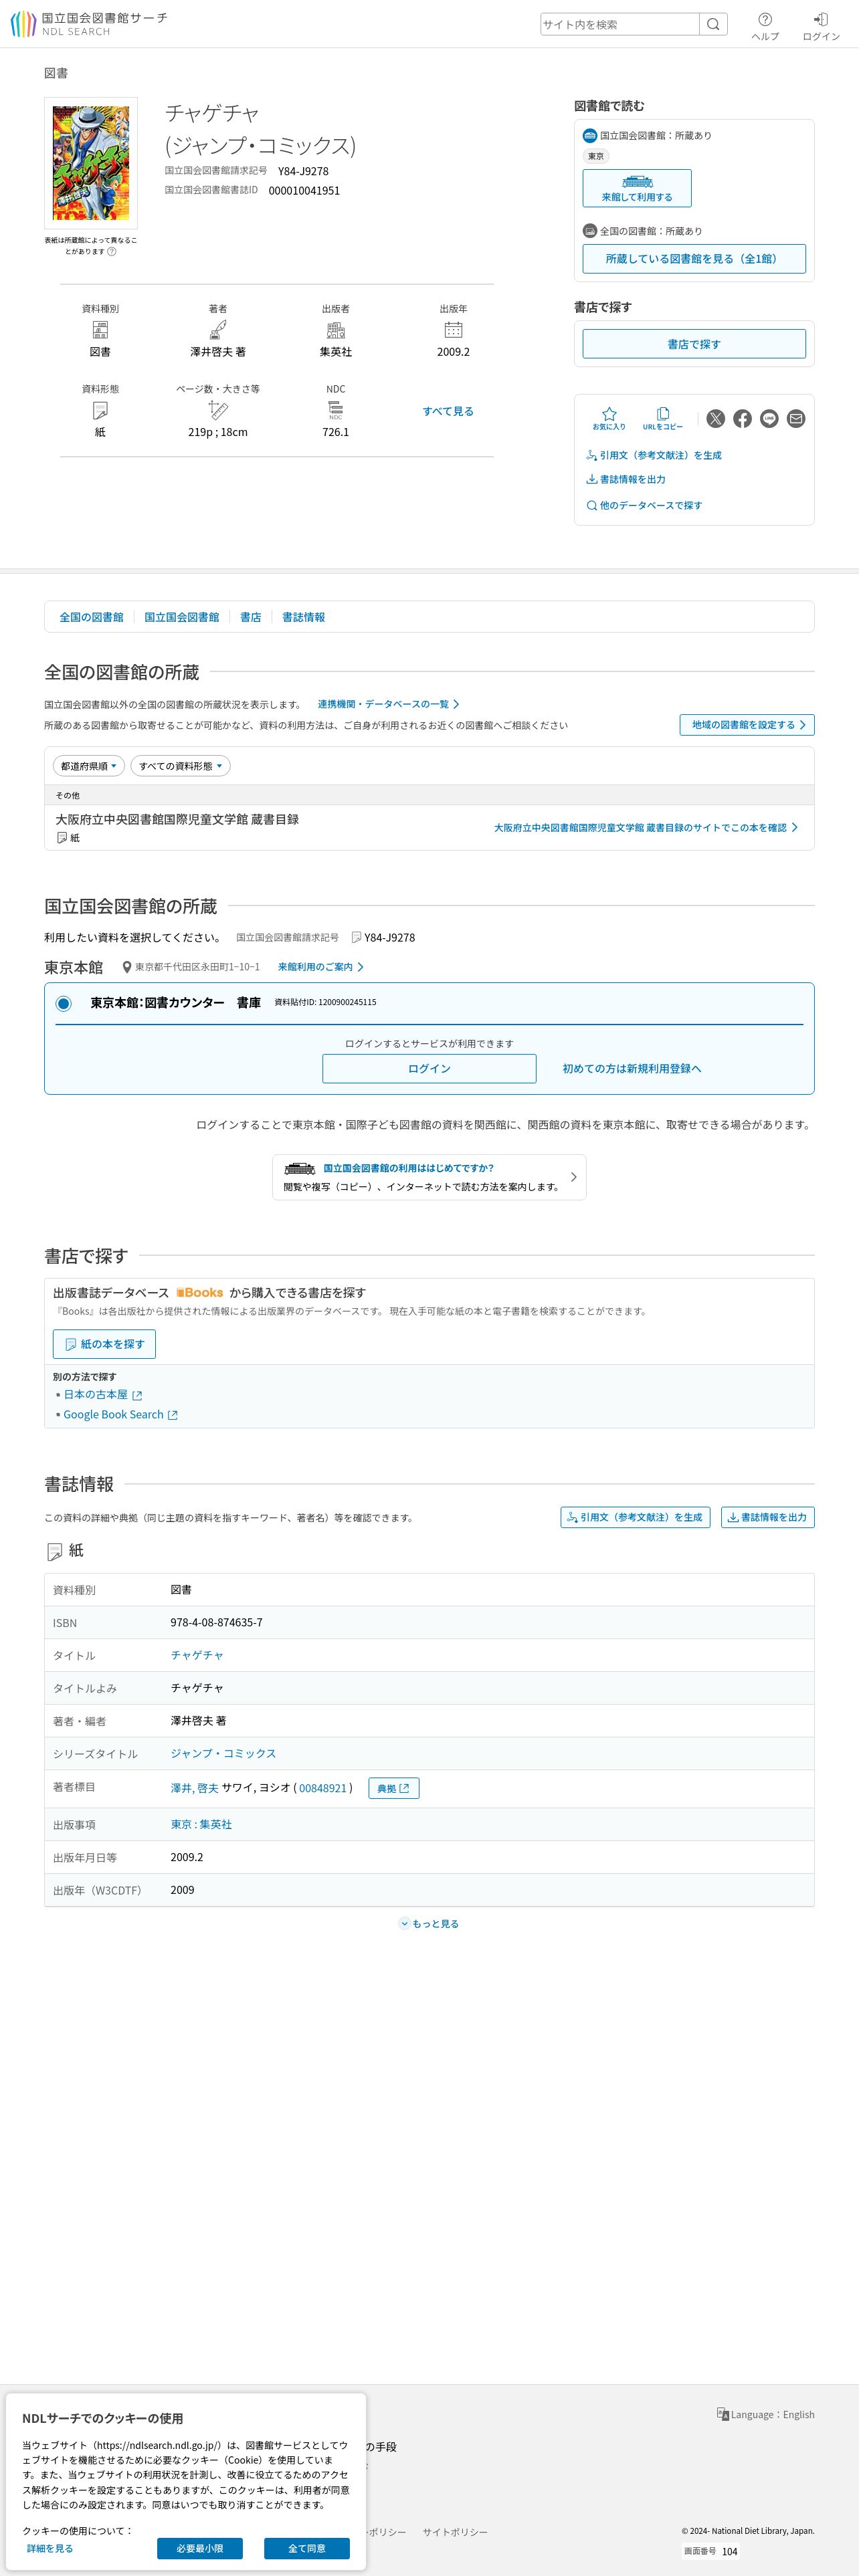Click series link ジャンプ・コミックス

pyautogui.click(x=223, y=1753)
